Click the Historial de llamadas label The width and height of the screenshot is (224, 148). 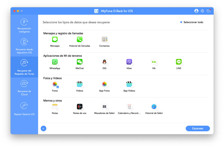[x=80, y=46]
